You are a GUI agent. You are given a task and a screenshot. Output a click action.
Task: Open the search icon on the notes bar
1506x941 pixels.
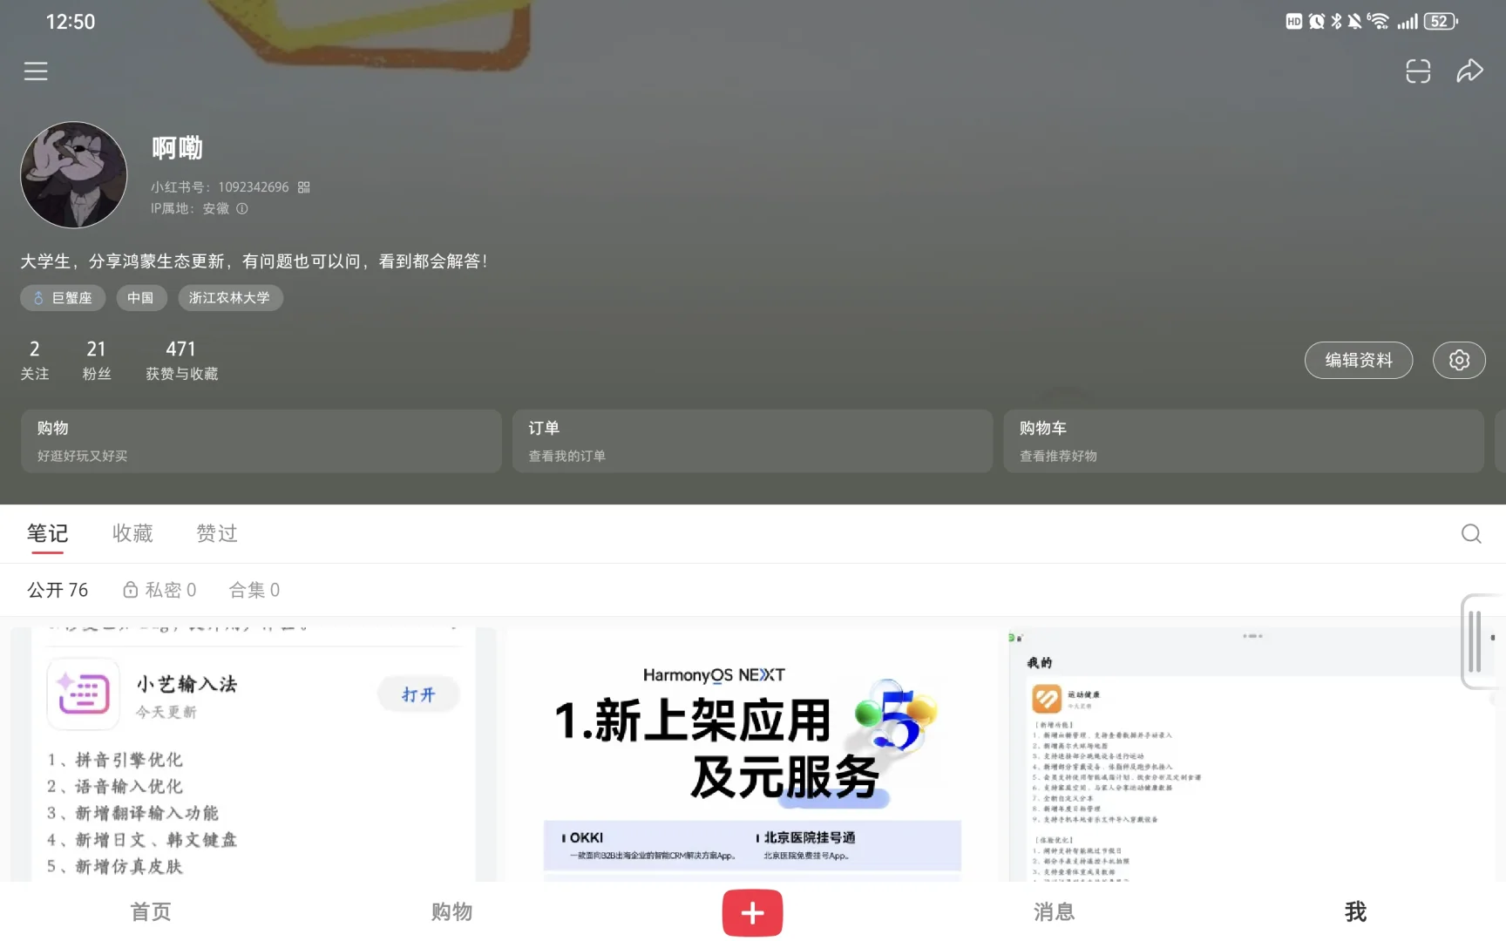(x=1470, y=533)
